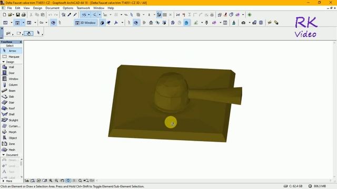Select the Mesh tool

pyautogui.click(x=11, y=150)
